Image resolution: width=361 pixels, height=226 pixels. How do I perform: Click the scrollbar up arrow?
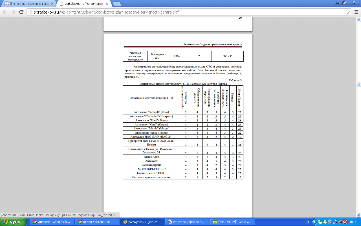pyautogui.click(x=359, y=19)
